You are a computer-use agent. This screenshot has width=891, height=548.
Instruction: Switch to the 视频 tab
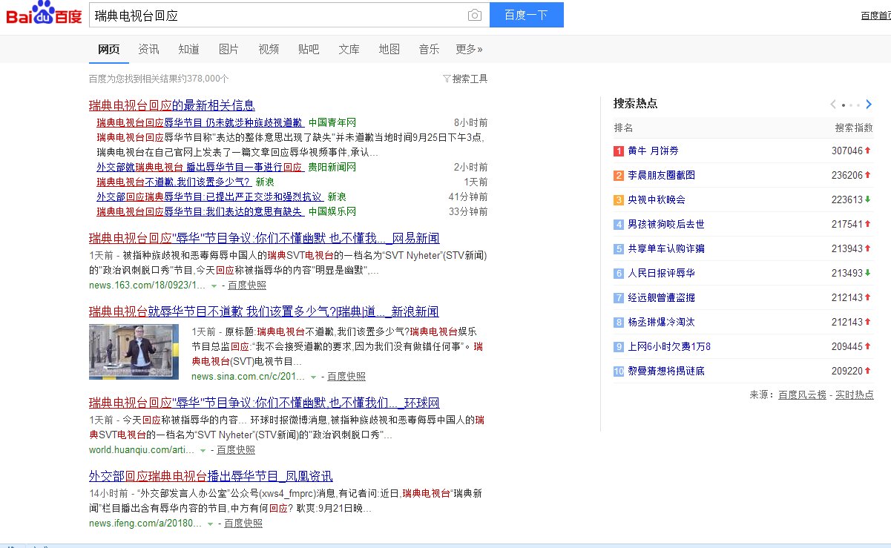click(x=269, y=50)
